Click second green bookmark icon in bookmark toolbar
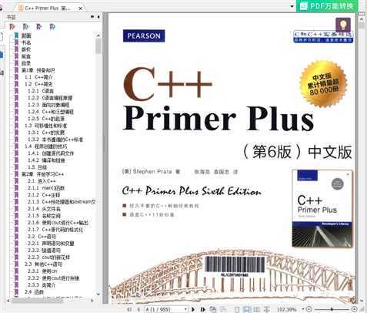367x313 pixels. pos(25,26)
